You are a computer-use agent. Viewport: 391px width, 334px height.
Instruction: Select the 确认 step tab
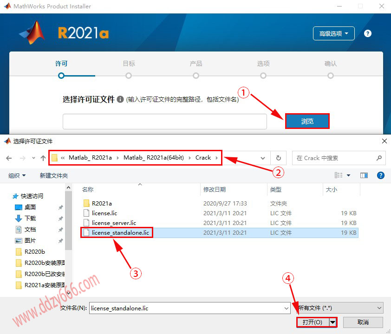(331, 64)
